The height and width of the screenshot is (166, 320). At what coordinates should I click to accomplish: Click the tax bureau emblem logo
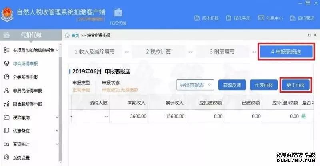[x=7, y=14]
